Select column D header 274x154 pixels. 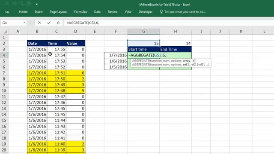(x=76, y=31)
